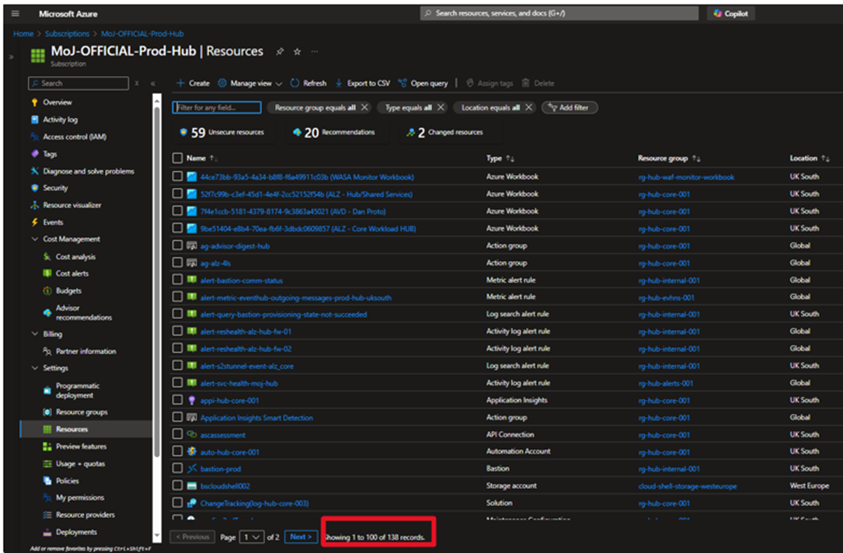Open Usage + quotas in sidebar
This screenshot has height=553, width=843.
81,463
